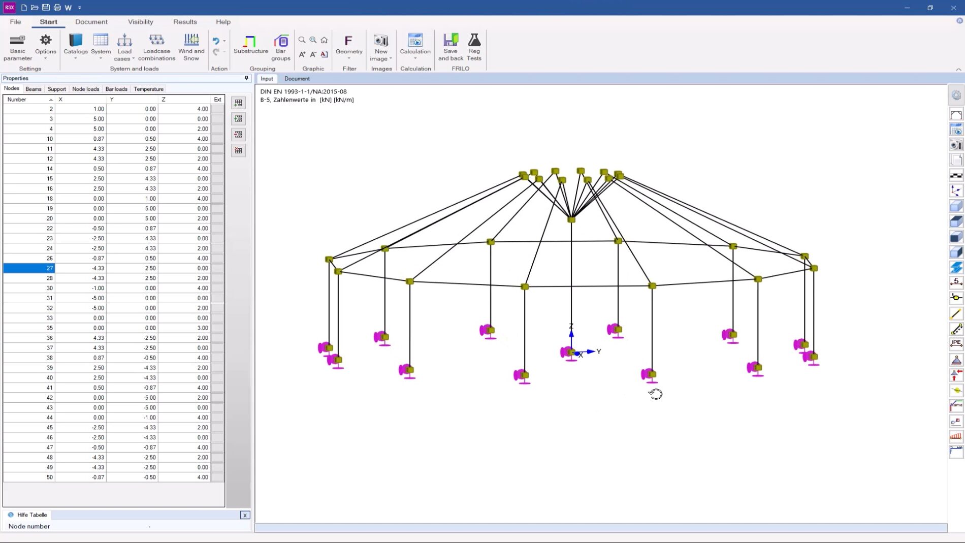Switch to the Beams properties tab
This screenshot has width=965, height=543.
(x=34, y=89)
